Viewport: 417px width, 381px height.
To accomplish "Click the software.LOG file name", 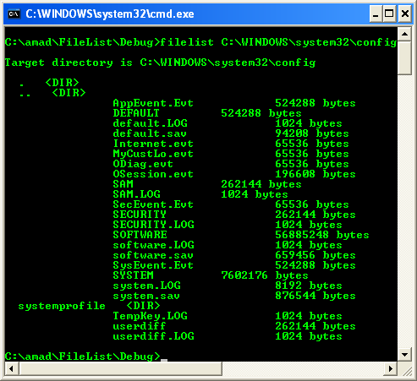I will point(153,245).
